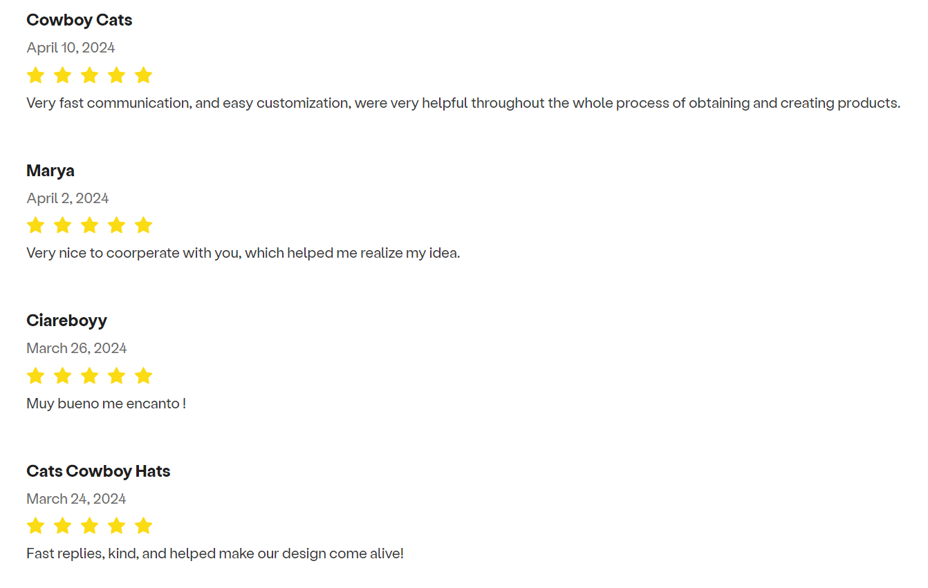The width and height of the screenshot is (928, 588).
Task: Click the fifth star in Ciareboyy's review
Action: (x=143, y=376)
